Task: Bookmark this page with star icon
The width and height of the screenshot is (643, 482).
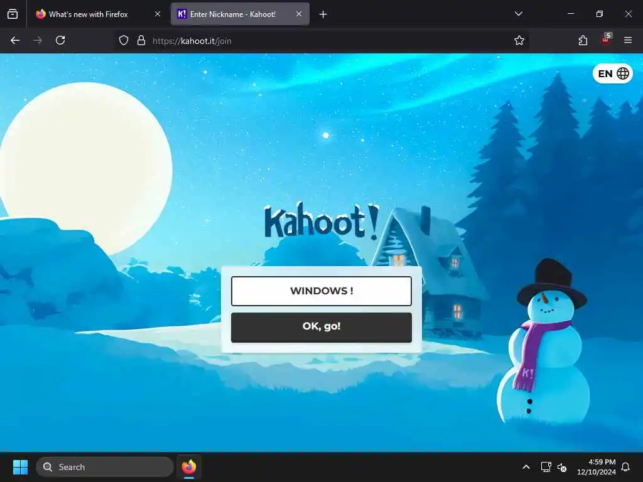Action: click(519, 41)
